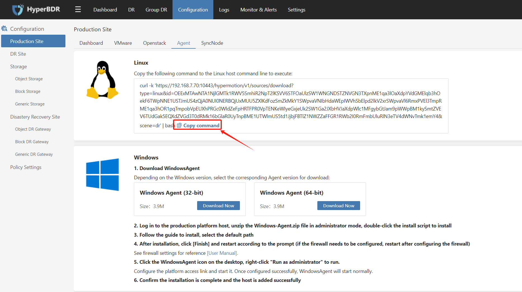
Task: Click the Linux section heading
Action: coord(141,63)
